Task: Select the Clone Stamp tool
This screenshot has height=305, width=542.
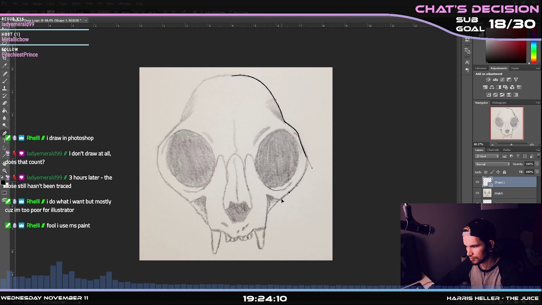Action: pyautogui.click(x=5, y=88)
